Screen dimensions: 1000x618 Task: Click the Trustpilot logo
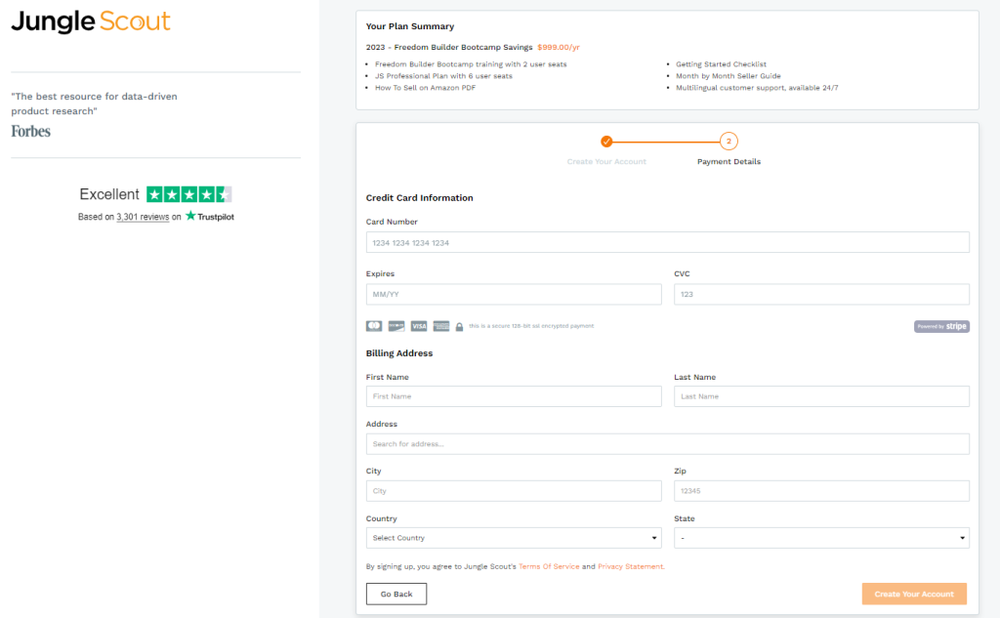point(210,217)
